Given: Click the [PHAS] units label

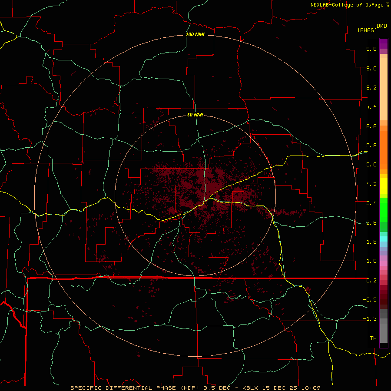Looking at the screenshot, I should click(x=367, y=30).
